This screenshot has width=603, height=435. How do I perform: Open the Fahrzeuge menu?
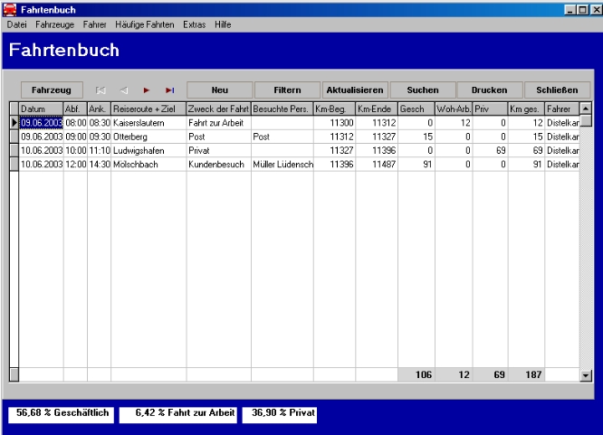pyautogui.click(x=56, y=24)
